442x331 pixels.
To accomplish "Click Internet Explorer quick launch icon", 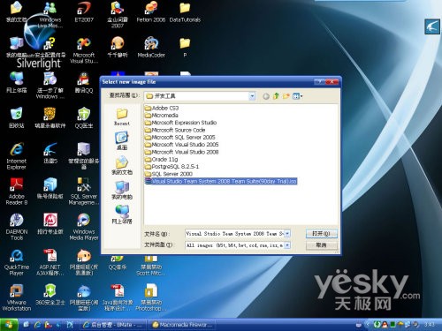I will click(x=37, y=325).
